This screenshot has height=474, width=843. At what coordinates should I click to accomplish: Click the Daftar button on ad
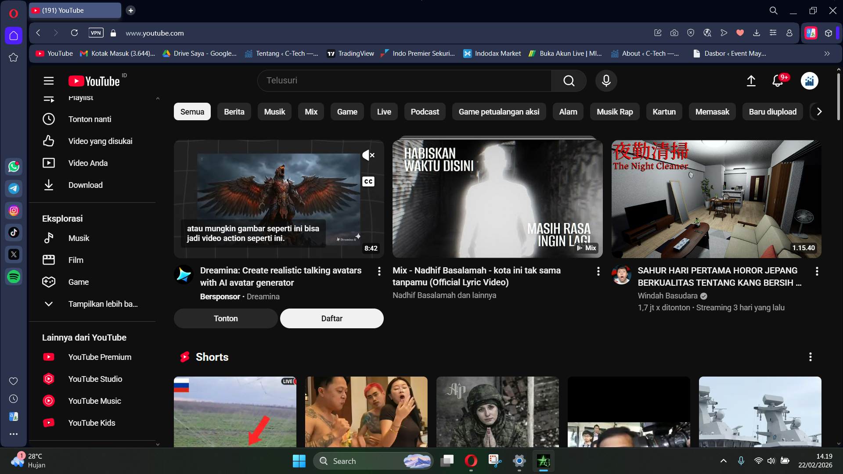pyautogui.click(x=331, y=318)
